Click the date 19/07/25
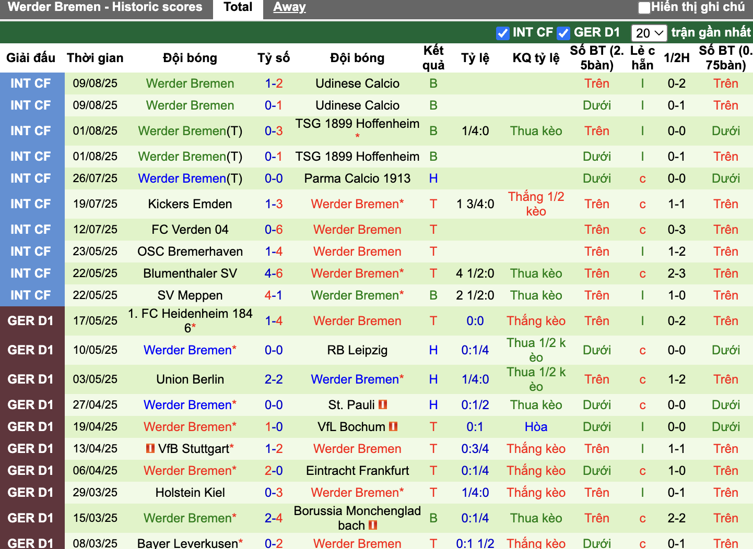 (95, 204)
